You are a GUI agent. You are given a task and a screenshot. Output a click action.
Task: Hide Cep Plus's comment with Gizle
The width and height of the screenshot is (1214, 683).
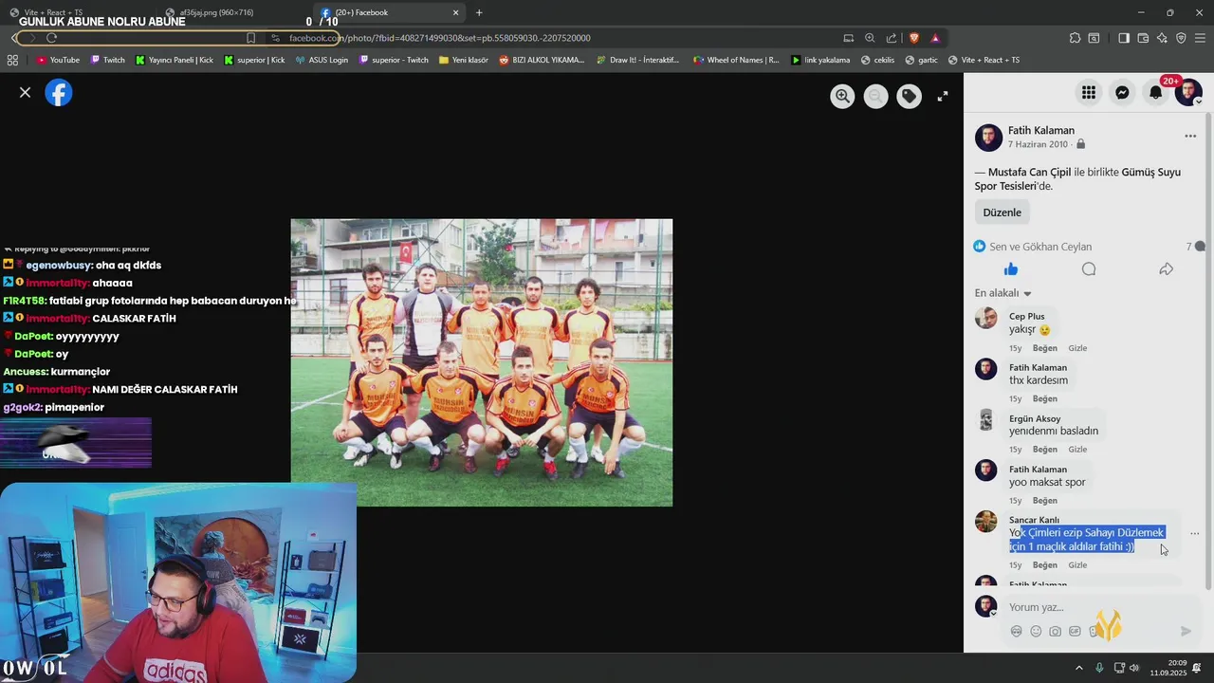tap(1077, 348)
